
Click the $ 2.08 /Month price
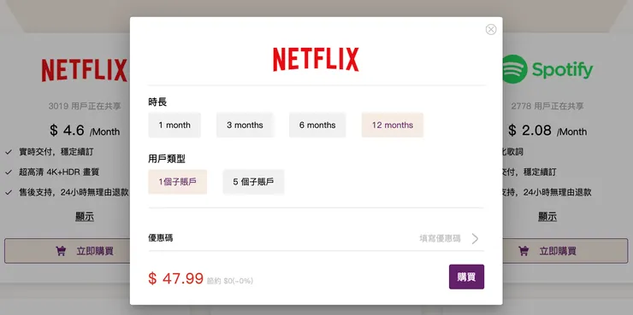pos(547,131)
